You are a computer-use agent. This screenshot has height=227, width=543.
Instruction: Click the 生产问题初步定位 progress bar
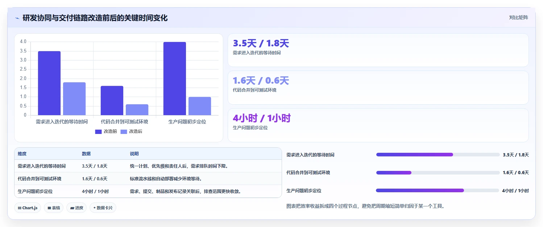tap(438, 190)
